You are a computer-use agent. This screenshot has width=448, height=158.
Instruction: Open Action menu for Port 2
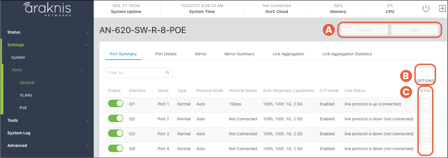[425, 119]
